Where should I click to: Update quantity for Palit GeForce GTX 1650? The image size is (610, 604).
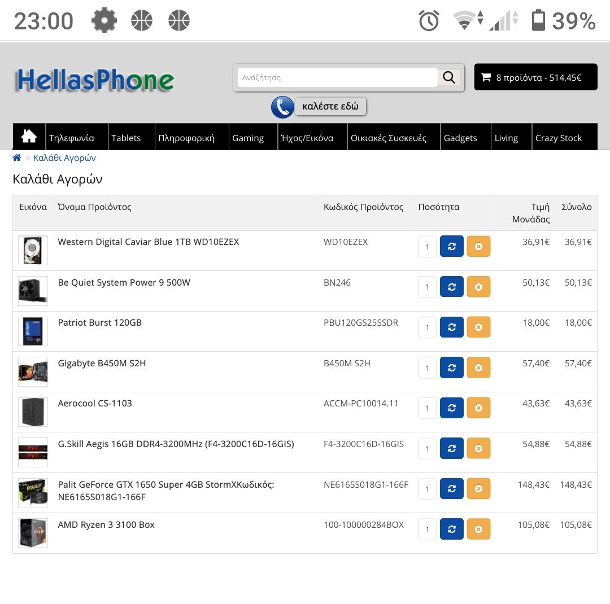(x=452, y=488)
